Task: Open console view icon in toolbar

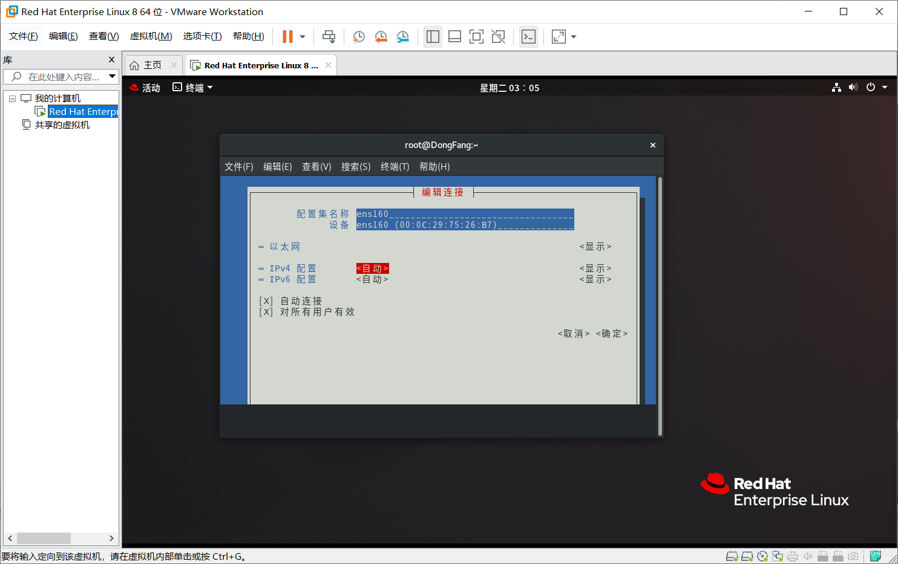Action: click(528, 37)
